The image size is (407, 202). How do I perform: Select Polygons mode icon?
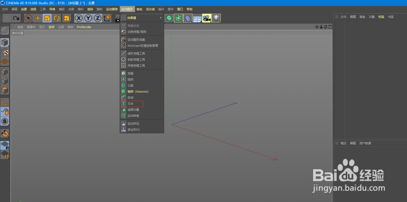[x=5, y=91]
